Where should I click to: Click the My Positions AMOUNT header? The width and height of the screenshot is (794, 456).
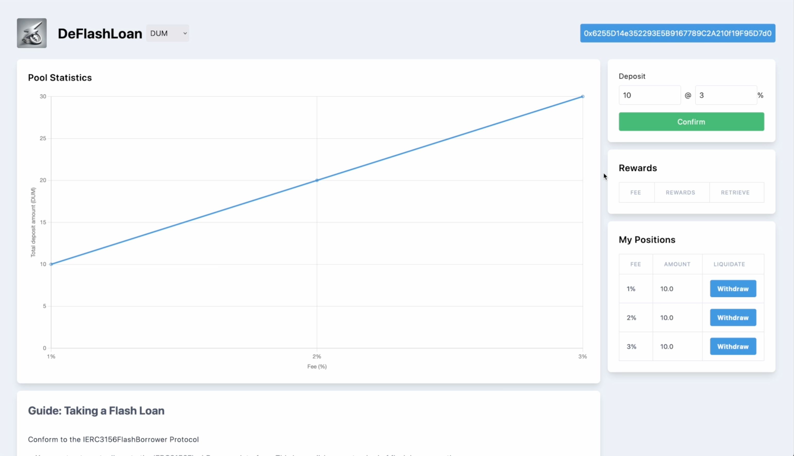[677, 264]
